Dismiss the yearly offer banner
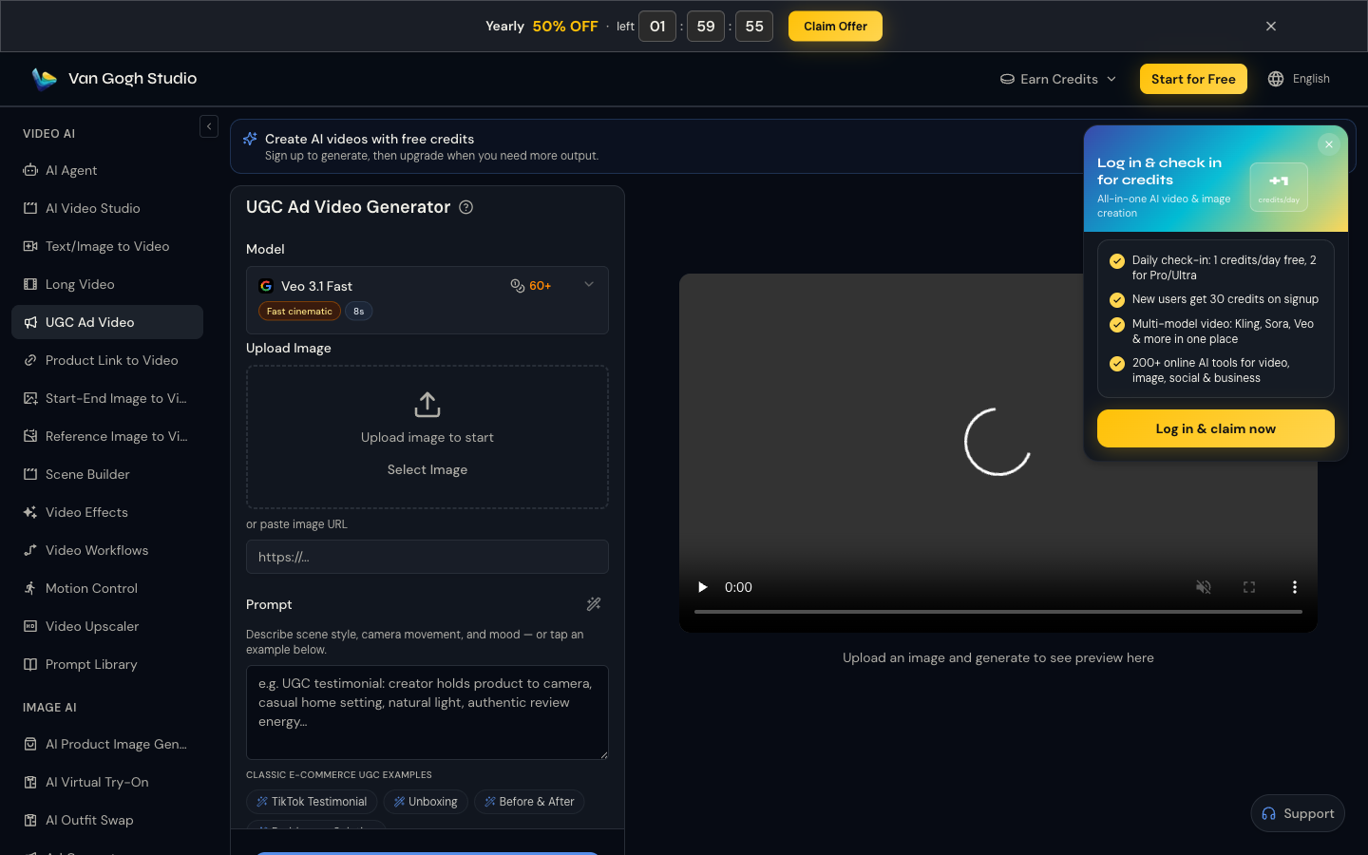The image size is (1368, 855). (x=1271, y=27)
